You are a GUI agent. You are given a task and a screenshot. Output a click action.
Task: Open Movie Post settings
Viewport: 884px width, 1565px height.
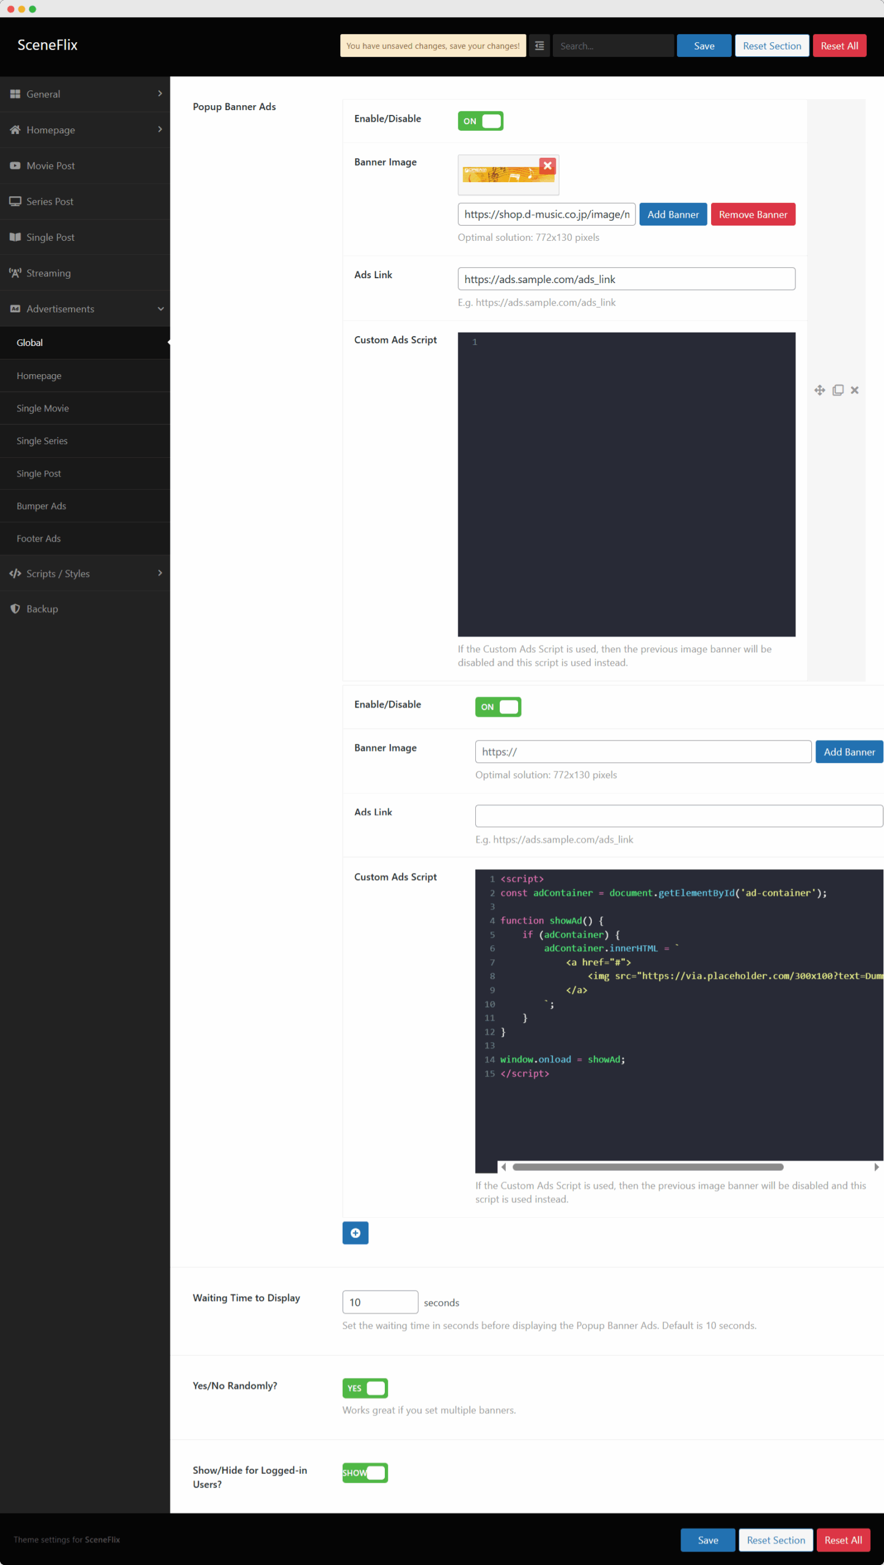85,166
